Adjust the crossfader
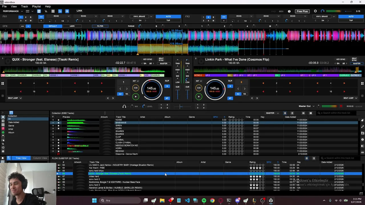The height and width of the screenshot is (205, 365). 180,107
